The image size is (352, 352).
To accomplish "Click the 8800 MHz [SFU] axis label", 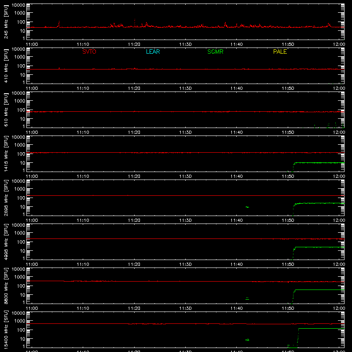I will [x=6, y=286].
